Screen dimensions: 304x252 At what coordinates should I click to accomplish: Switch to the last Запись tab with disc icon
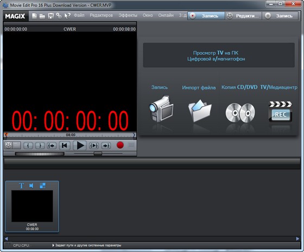tap(280, 16)
